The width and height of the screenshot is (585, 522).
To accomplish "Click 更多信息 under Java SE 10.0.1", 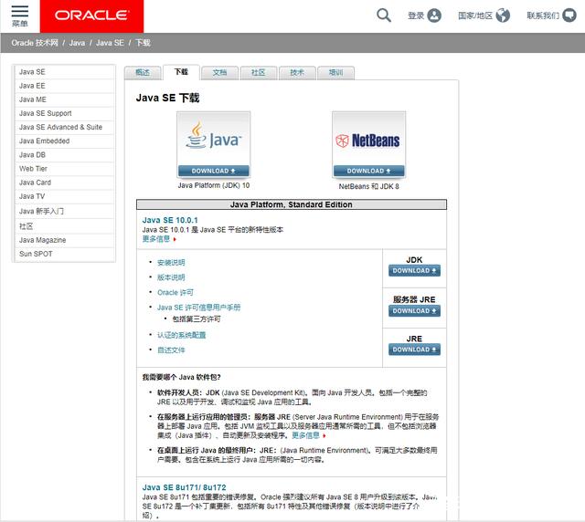I will click(x=156, y=239).
